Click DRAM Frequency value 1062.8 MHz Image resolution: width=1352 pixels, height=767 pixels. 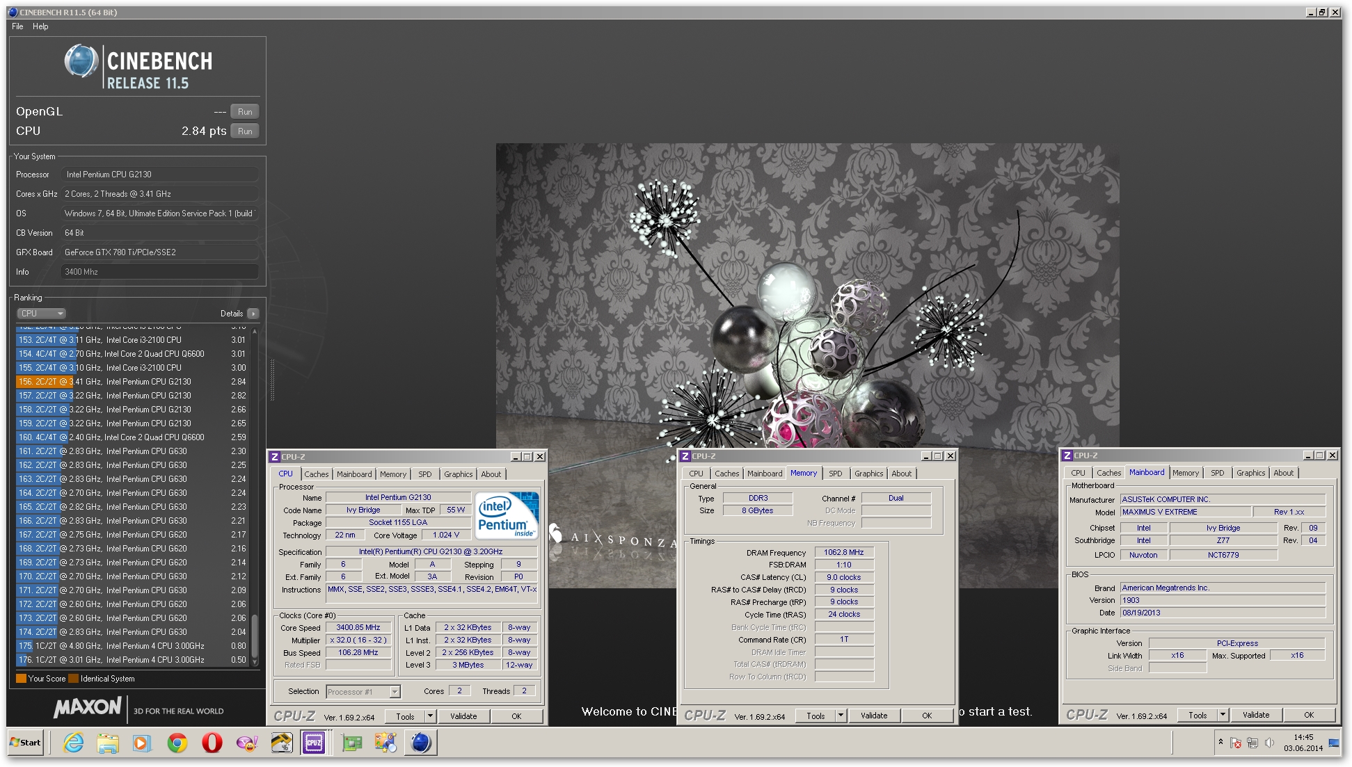pyautogui.click(x=844, y=553)
